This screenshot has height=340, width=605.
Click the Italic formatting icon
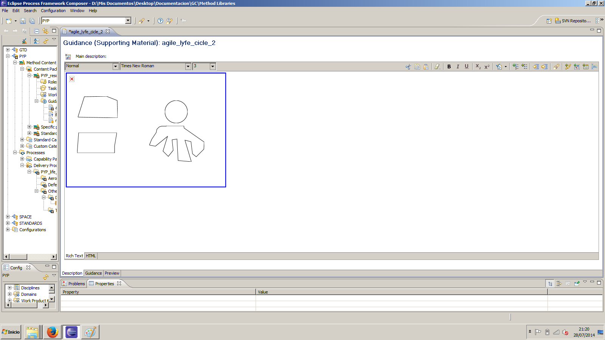[458, 66]
